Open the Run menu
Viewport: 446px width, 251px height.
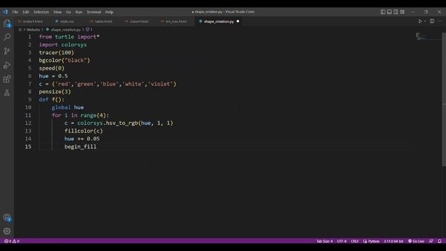79,12
